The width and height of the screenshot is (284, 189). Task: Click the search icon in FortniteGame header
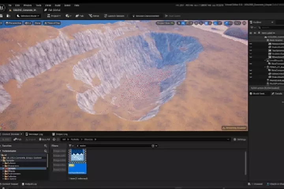coord(45,151)
